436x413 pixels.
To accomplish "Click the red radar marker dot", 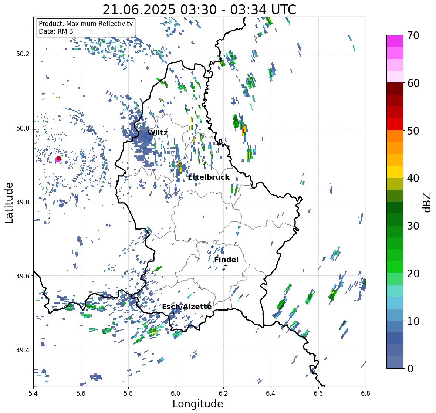I will tap(59, 158).
